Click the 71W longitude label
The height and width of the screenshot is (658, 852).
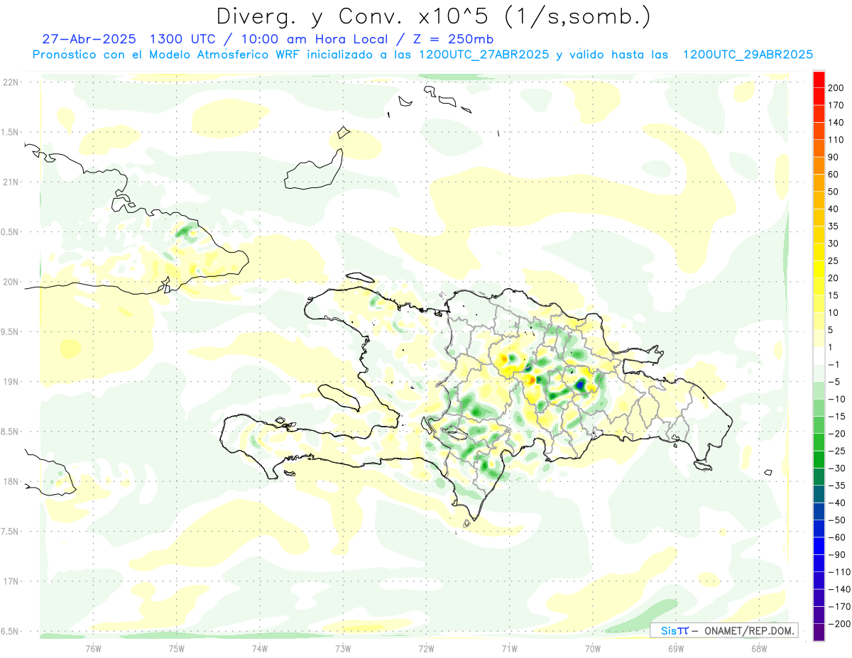click(509, 648)
